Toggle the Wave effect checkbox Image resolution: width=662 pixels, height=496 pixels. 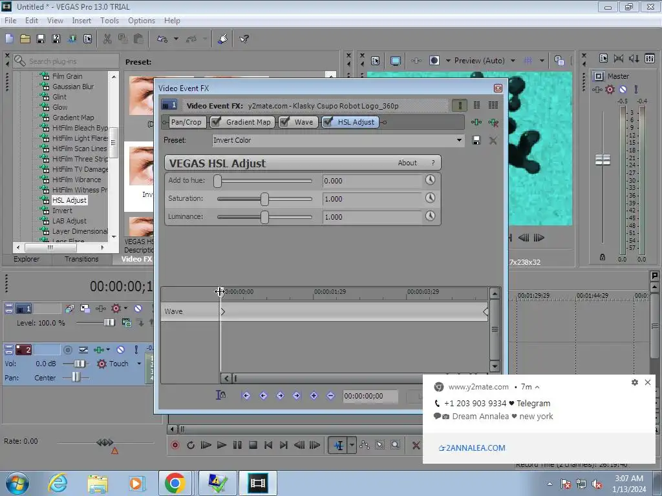click(x=285, y=122)
